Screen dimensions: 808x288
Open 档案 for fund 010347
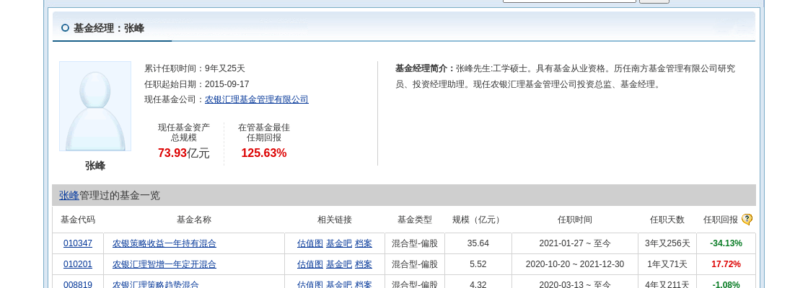pos(364,243)
